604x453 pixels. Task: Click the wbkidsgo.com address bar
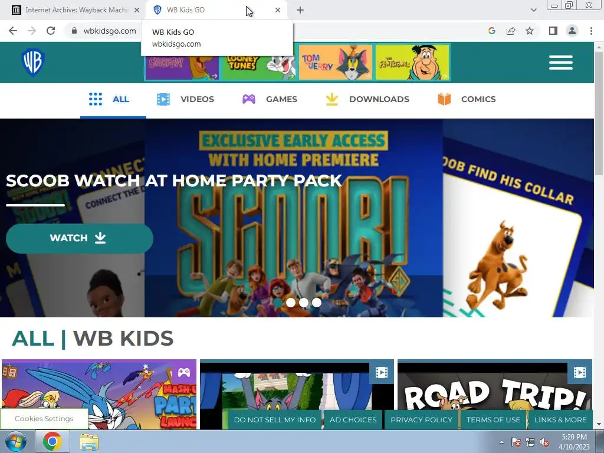[x=109, y=31]
